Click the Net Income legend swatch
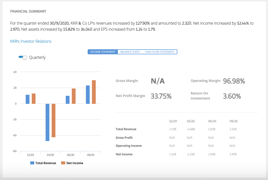 click(x=63, y=163)
